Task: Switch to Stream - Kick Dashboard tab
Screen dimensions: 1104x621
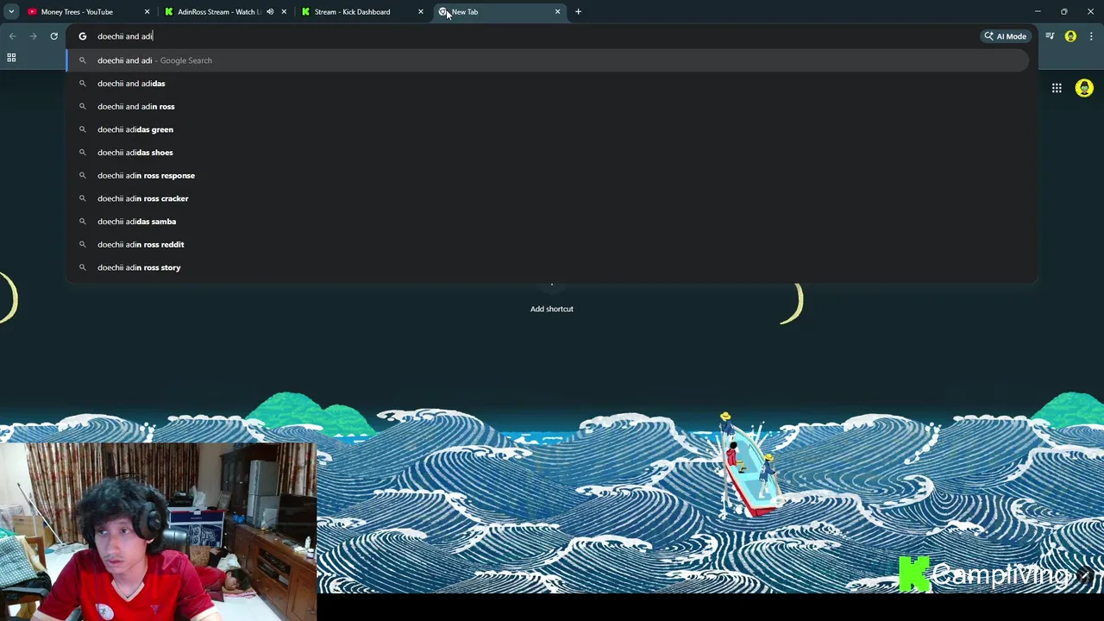Action: (x=361, y=12)
